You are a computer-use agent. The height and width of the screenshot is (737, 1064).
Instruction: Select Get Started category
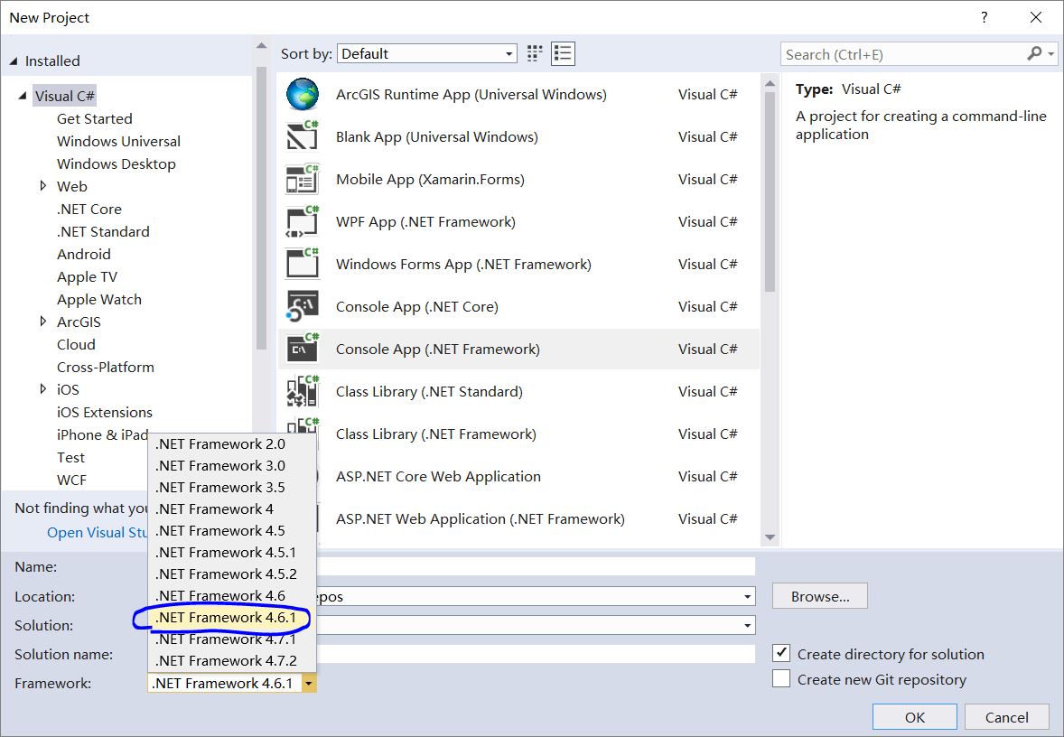(94, 118)
